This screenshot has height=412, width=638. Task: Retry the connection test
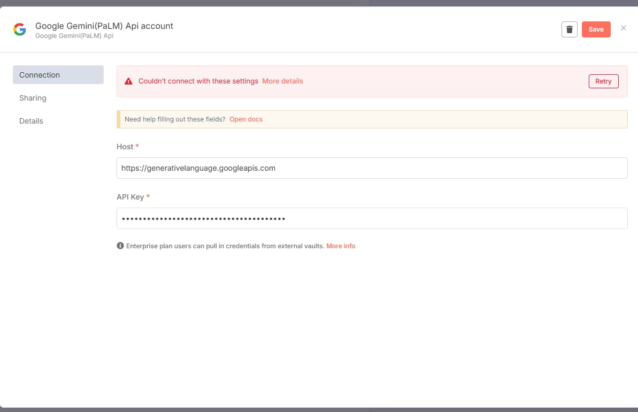pos(603,81)
